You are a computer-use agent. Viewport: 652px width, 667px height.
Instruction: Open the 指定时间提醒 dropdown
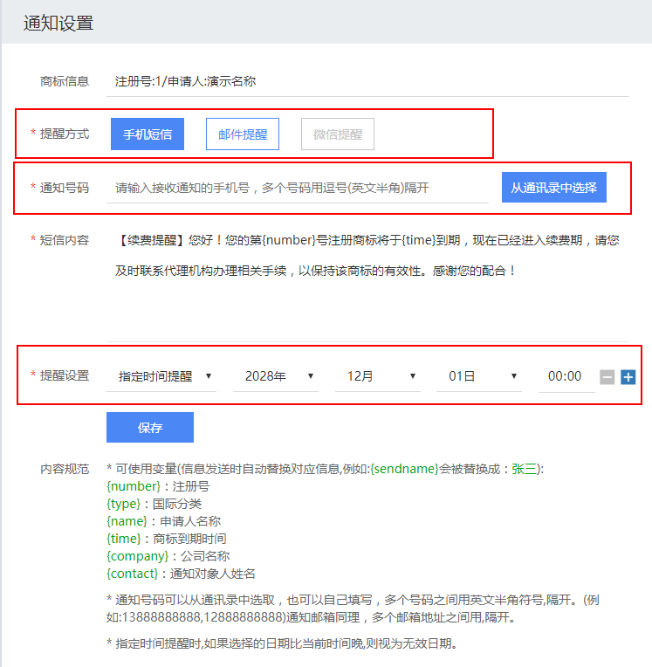pos(166,376)
